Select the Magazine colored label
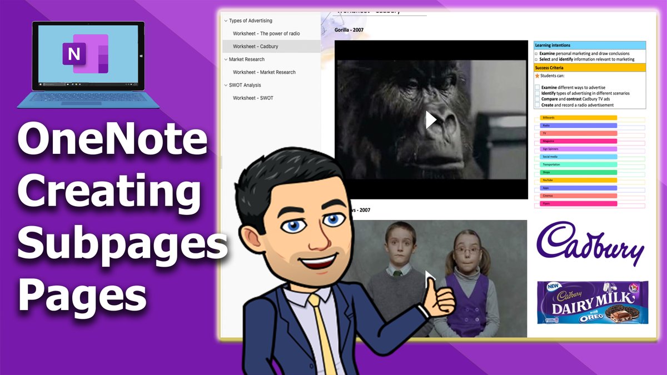Image resolution: width=667 pixels, height=375 pixels. (x=578, y=141)
